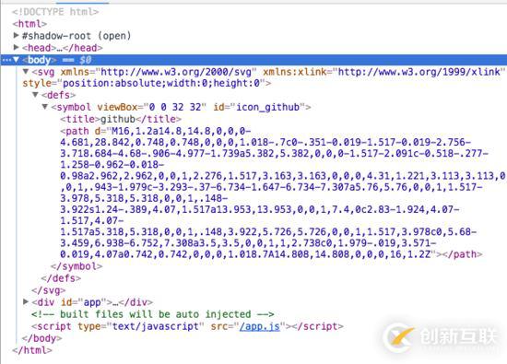Screen dimensions: 507x364
Task: Select the closing </symbol> tag row
Action: point(77,266)
